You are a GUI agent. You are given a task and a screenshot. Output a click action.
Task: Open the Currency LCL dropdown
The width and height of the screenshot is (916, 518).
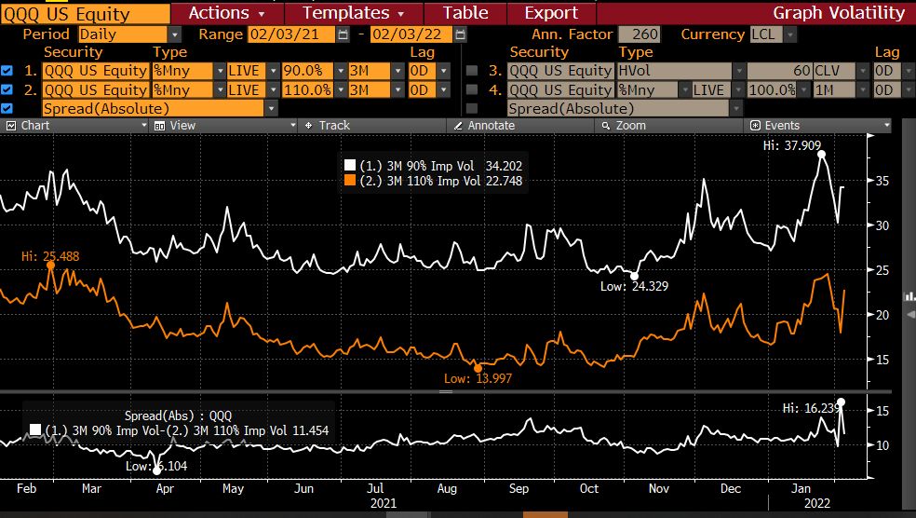[x=790, y=34]
